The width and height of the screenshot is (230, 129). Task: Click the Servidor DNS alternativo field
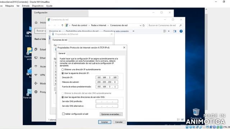107,106
